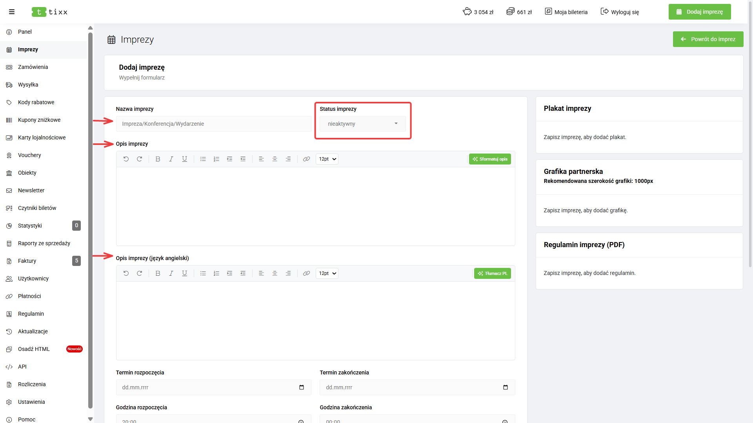
Task: Open Płatności in the sidebar
Action: coord(43,296)
